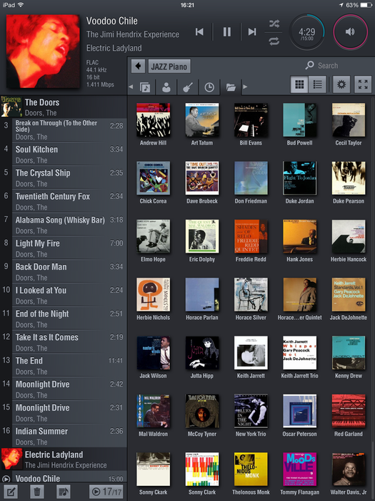Open the McCoy Tyner folder

coord(202,415)
